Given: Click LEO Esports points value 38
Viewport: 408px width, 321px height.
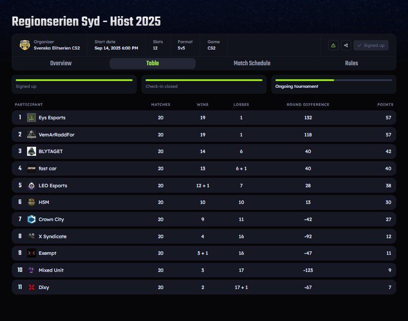Looking at the screenshot, I should click(388, 185).
